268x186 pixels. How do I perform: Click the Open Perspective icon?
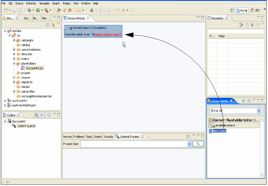(x=232, y=11)
